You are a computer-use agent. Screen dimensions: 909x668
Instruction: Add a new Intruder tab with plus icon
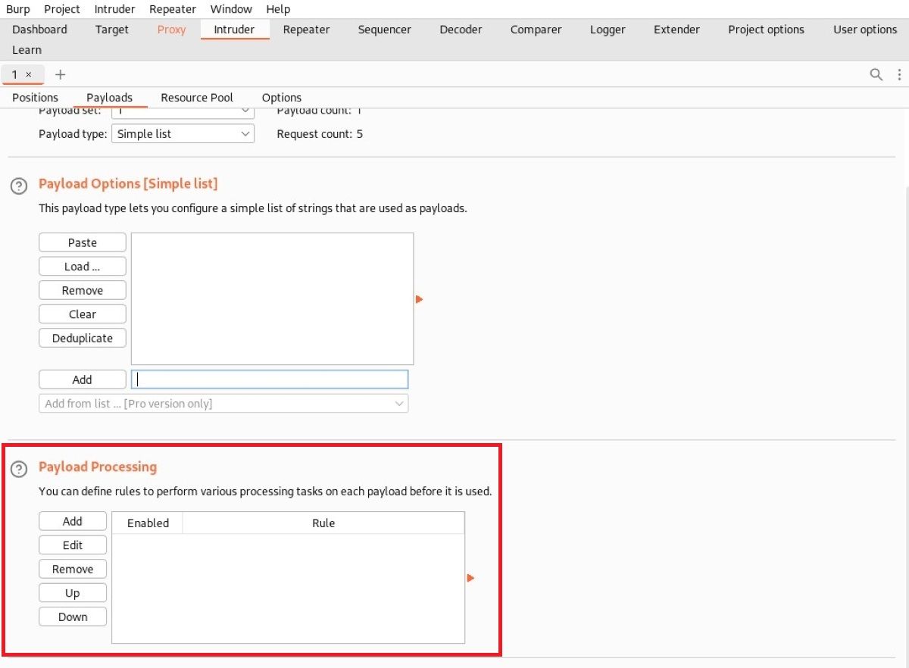61,74
